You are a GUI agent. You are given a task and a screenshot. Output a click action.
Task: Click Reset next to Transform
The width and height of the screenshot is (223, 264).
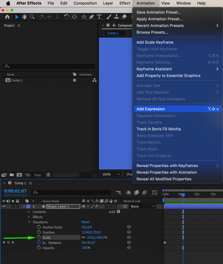[85, 222]
